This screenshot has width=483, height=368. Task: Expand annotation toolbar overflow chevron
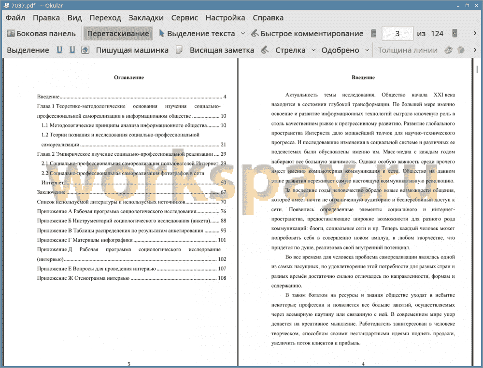(x=475, y=50)
